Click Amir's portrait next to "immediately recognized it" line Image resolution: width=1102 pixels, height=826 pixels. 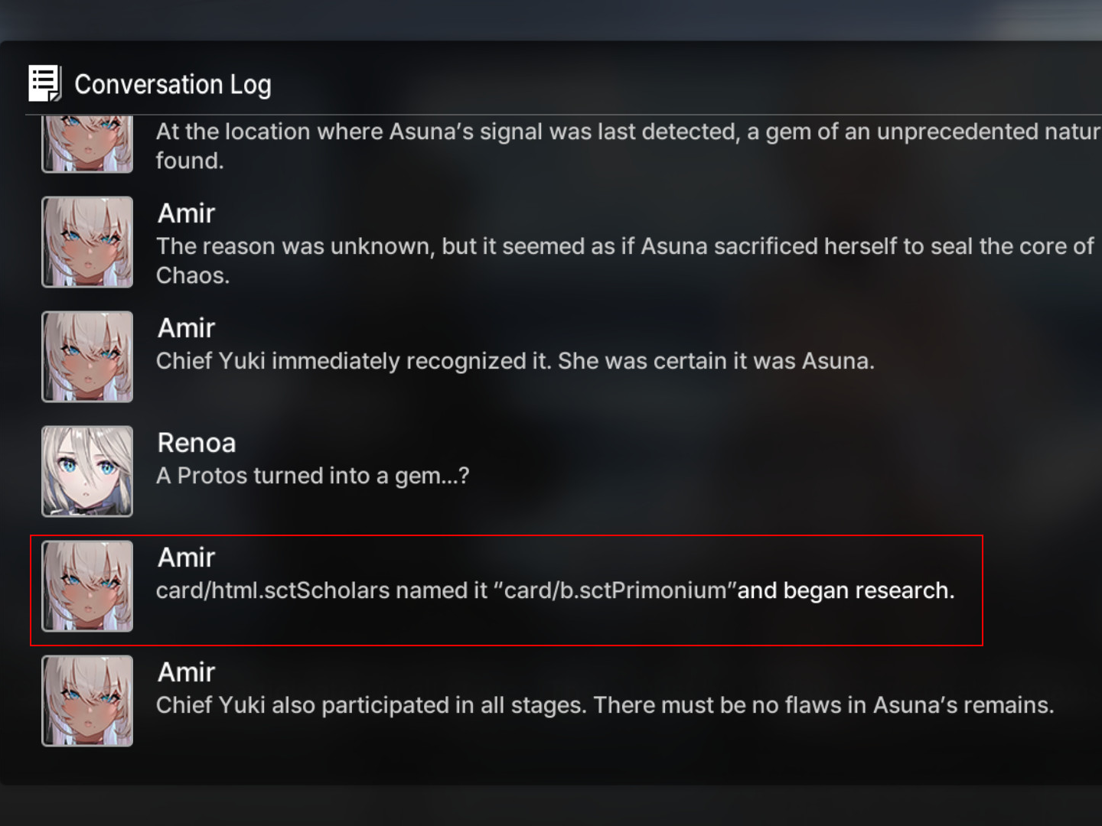click(x=87, y=356)
